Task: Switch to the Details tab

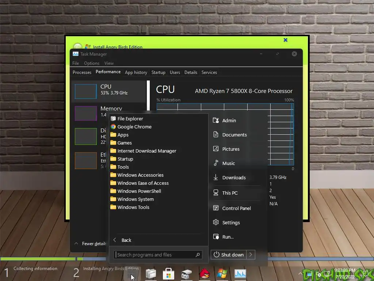Action: point(191,72)
